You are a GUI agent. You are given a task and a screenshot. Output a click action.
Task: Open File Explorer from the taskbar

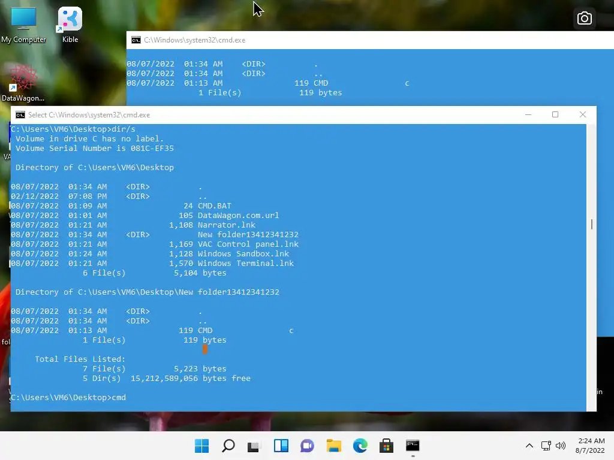click(x=334, y=446)
